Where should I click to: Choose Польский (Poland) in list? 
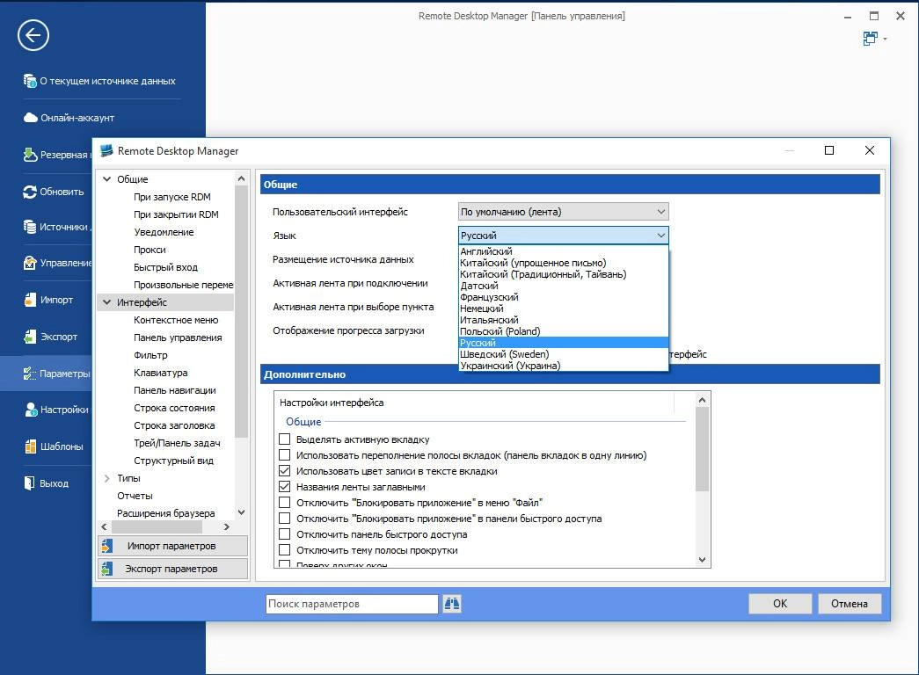563,331
